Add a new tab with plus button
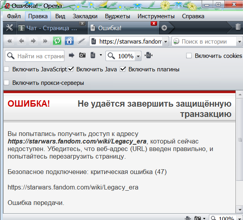The width and height of the screenshot is (243, 220). [164, 28]
